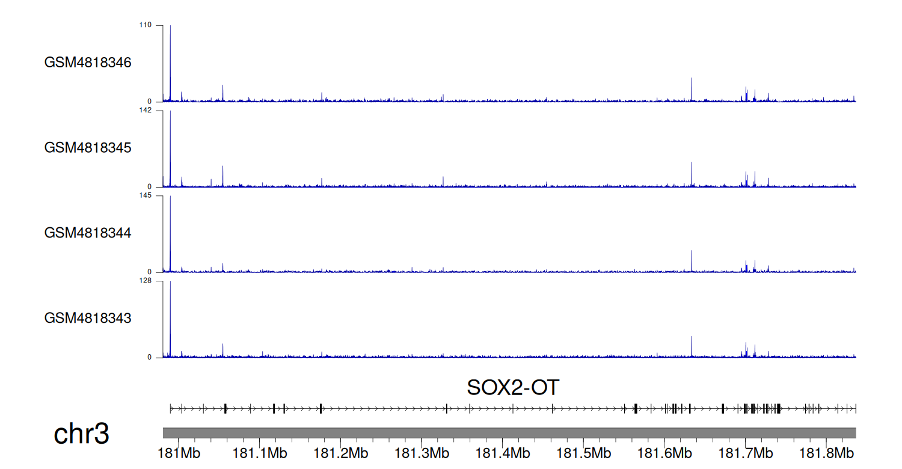Click the 181.2Mb axis label

click(340, 452)
